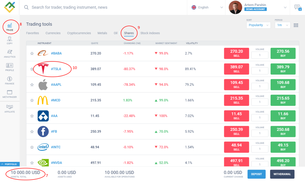Open the Affiliate handshake icon

tap(9, 108)
